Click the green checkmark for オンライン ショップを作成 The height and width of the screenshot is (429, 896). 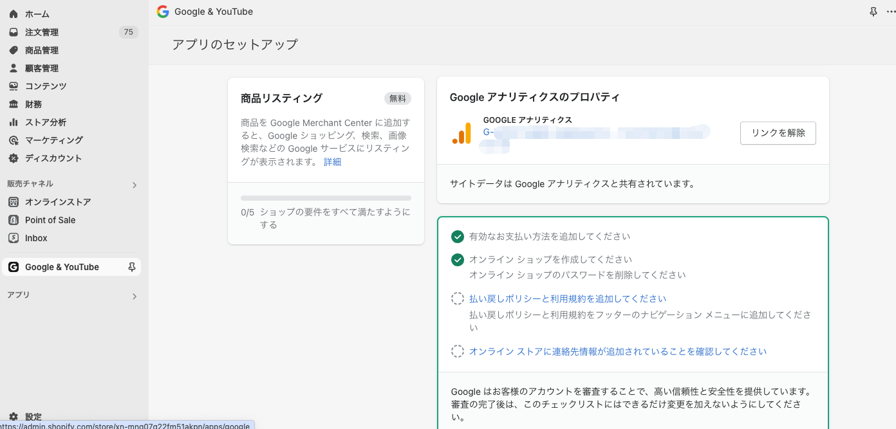tap(458, 260)
